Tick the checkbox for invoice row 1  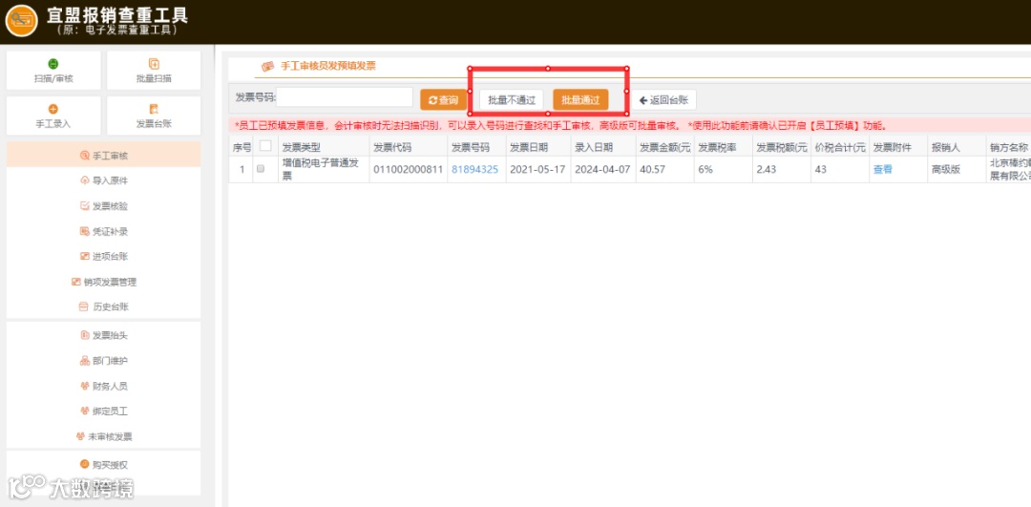tap(261, 169)
